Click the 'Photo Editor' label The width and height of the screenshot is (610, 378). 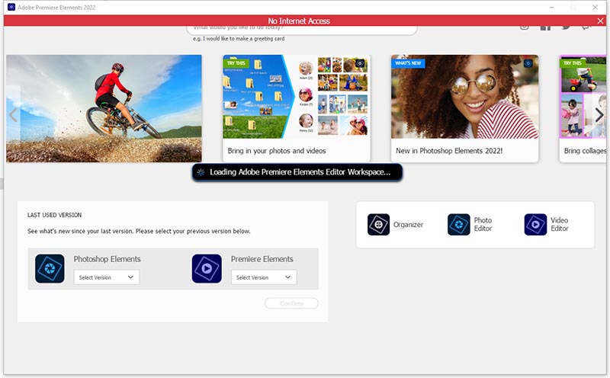coord(483,224)
